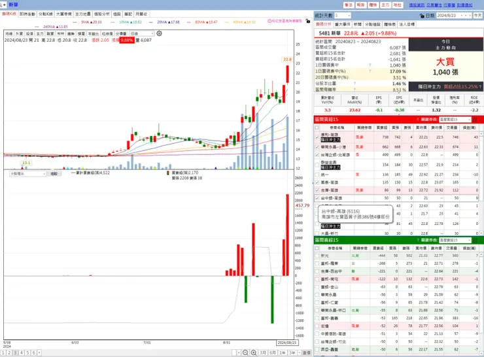This screenshot has width=484, height=357.
Task: Open the 到價通知 link
Action: [465, 5]
